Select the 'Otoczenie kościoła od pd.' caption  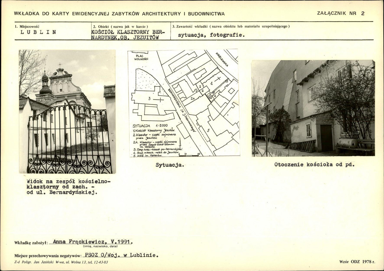point(314,165)
